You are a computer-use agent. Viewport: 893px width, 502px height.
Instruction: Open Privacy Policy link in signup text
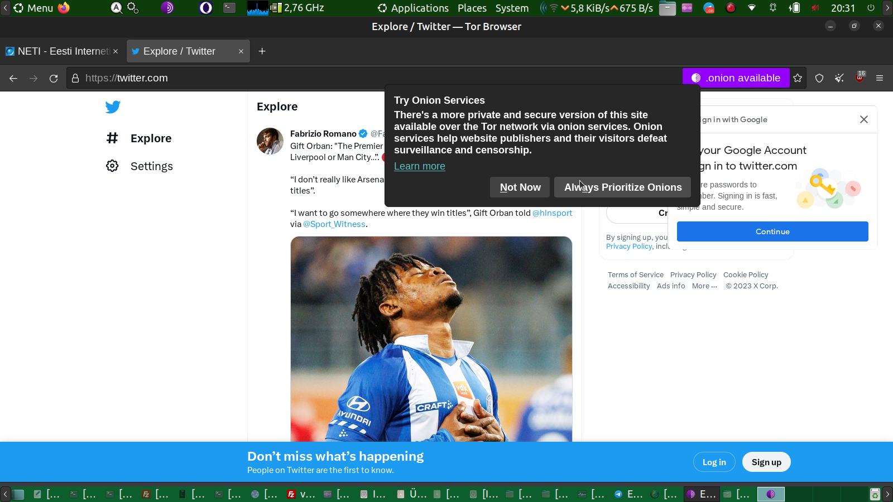pyautogui.click(x=629, y=247)
